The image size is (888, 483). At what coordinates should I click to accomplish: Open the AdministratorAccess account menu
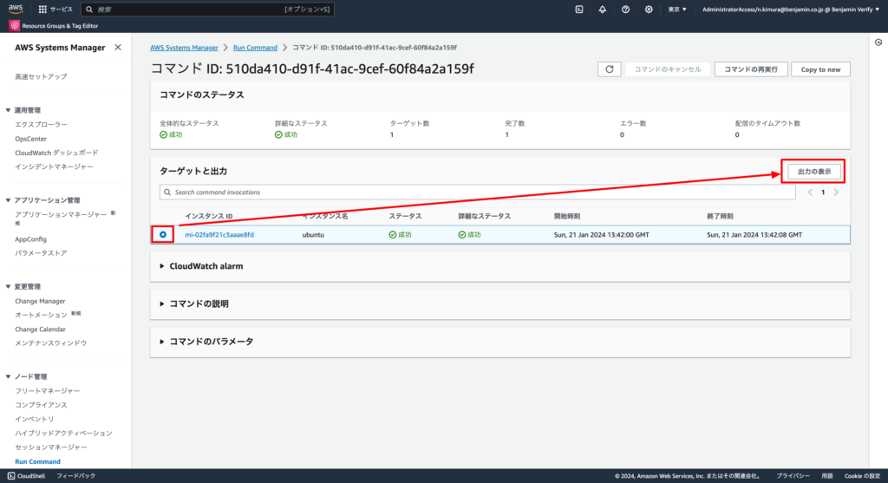coord(791,9)
